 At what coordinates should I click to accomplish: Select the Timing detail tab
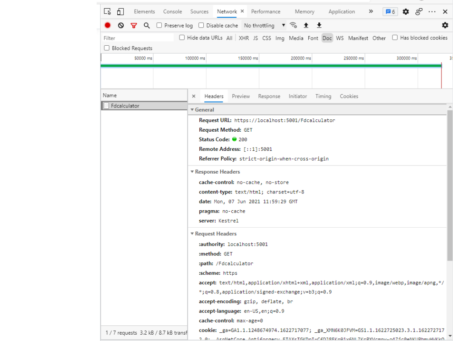pyautogui.click(x=323, y=96)
